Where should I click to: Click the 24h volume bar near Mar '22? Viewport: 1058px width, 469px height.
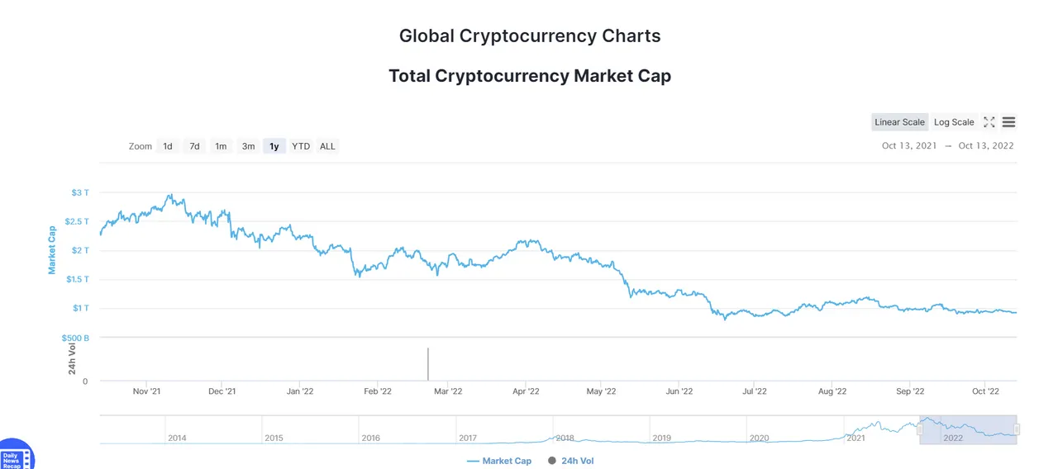tap(428, 364)
